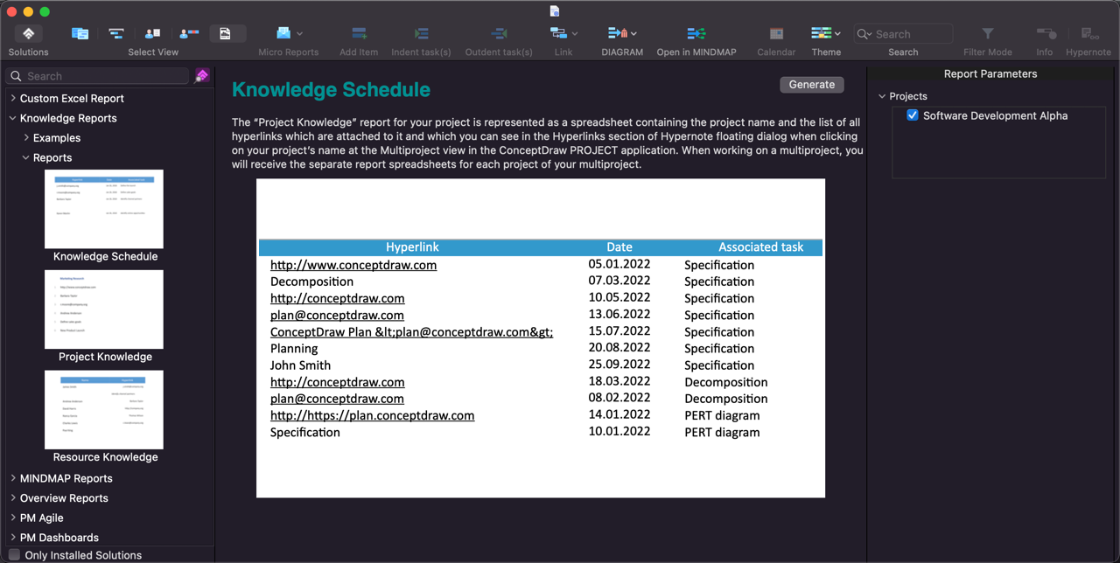Click the Outdent task(s) icon
The image size is (1120, 563).
coord(499,33)
